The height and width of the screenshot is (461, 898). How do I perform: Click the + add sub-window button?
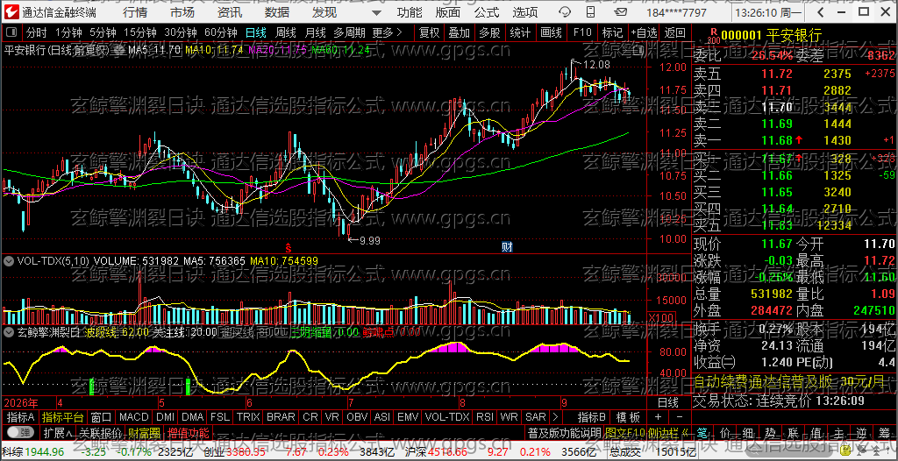(x=658, y=417)
